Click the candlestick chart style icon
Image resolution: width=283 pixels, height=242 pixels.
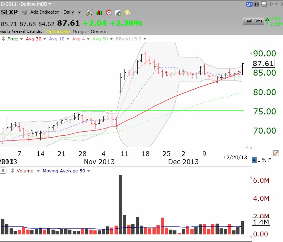(x=99, y=12)
